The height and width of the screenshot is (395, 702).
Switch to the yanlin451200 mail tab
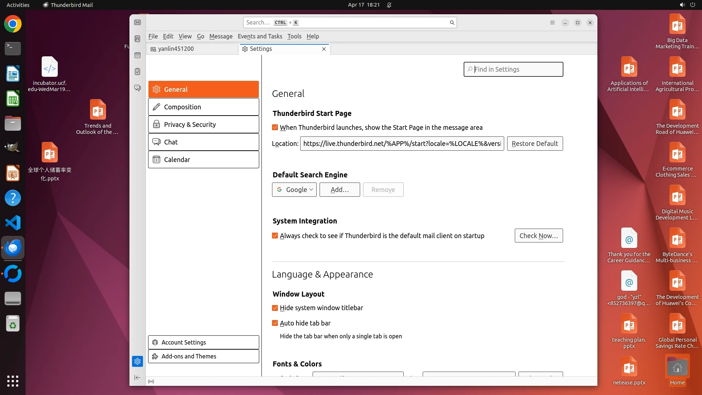click(x=175, y=49)
